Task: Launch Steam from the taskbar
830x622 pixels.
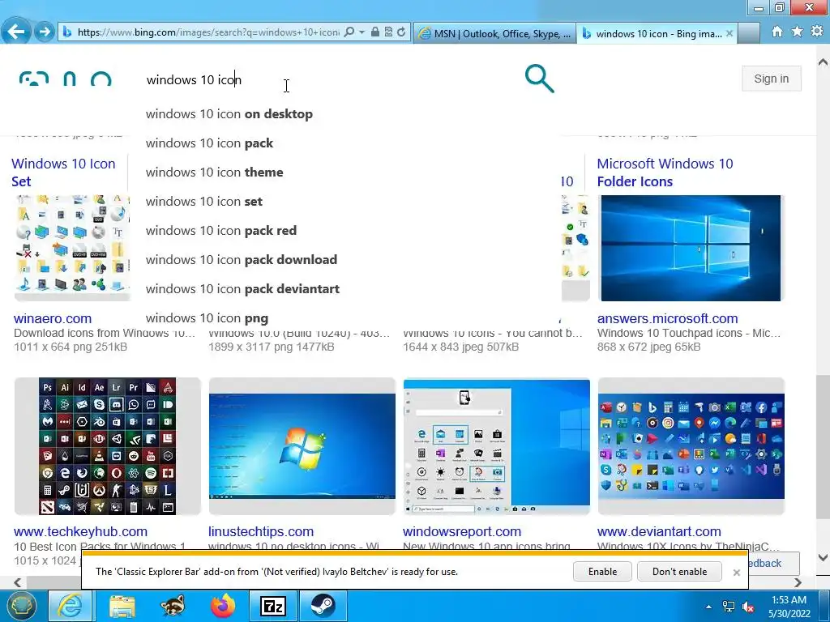Action: (323, 606)
